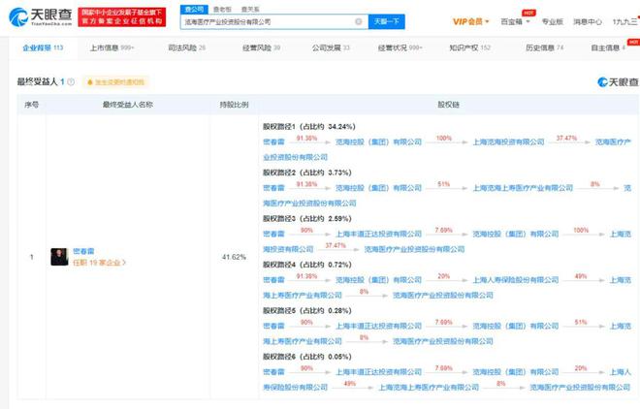The image size is (640, 409).
Task: Switch to the 自主信息 tab
Action: (x=608, y=47)
